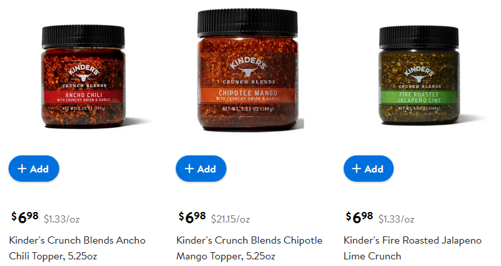Click the green Fire Roasted Jalapeno Lime label
Image resolution: width=501 pixels, height=266 pixels.
[x=419, y=97]
